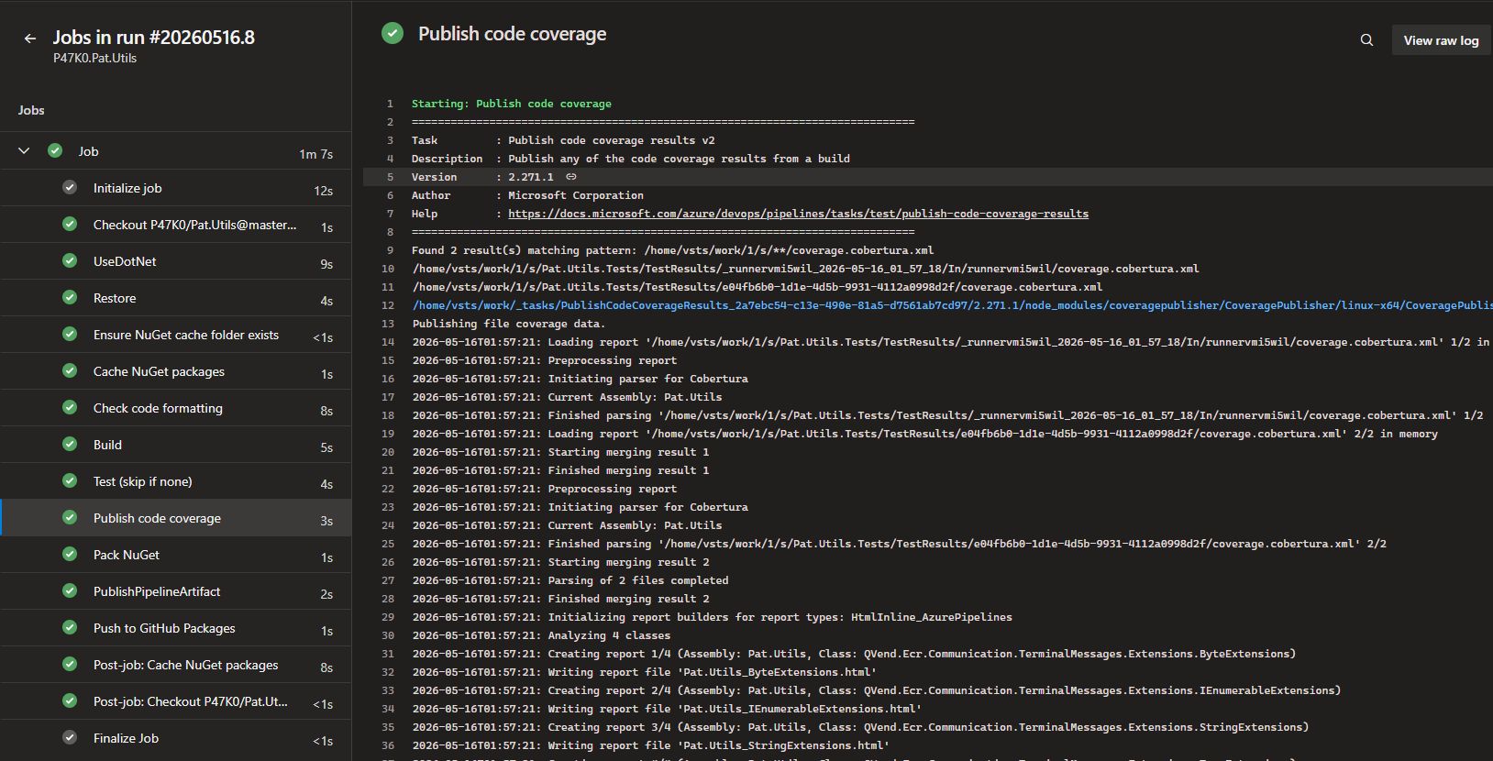The height and width of the screenshot is (761, 1493).
Task: Go back using the arrow icon
Action: 30,39
